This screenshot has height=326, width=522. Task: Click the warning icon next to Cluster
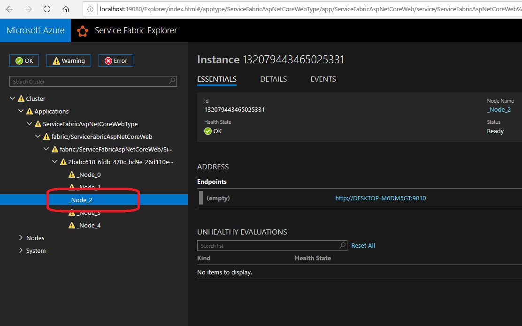pos(21,99)
